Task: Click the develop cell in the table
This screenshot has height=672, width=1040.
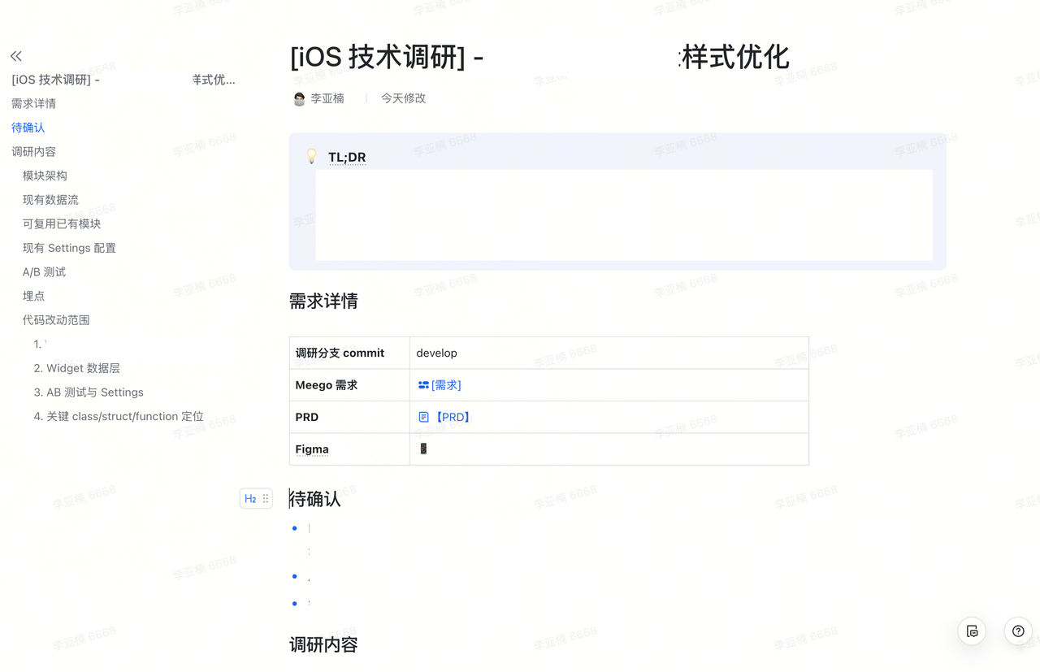Action: 609,353
